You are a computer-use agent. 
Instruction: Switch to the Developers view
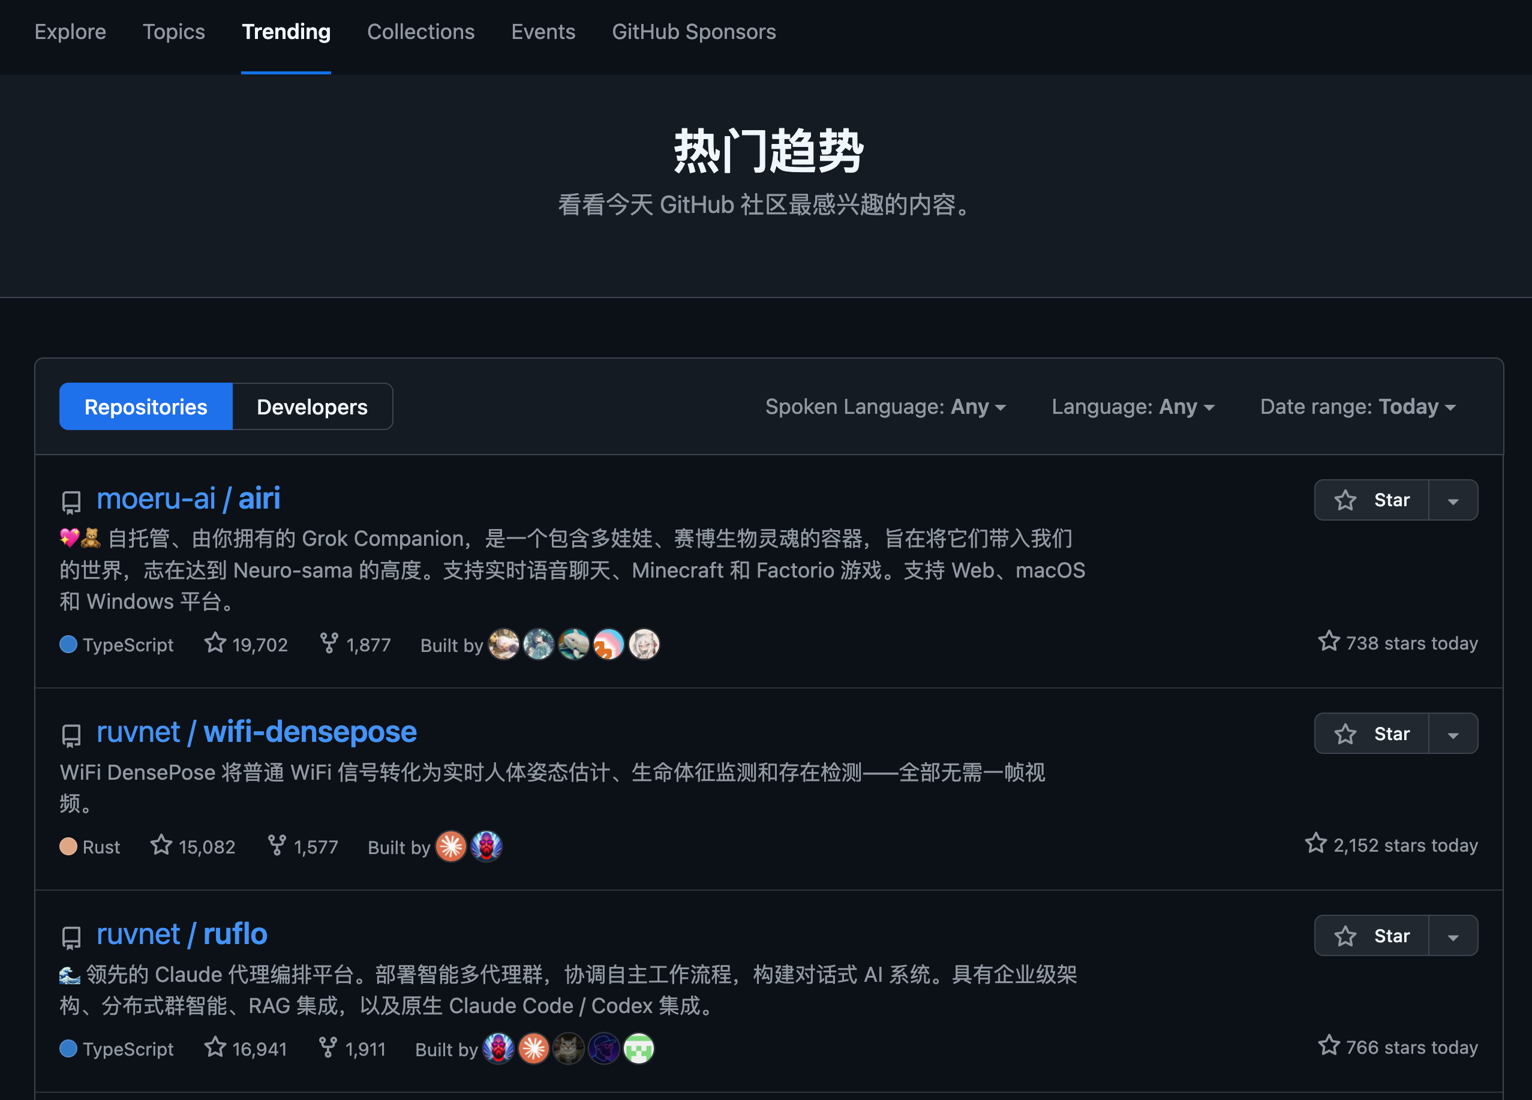click(x=311, y=407)
